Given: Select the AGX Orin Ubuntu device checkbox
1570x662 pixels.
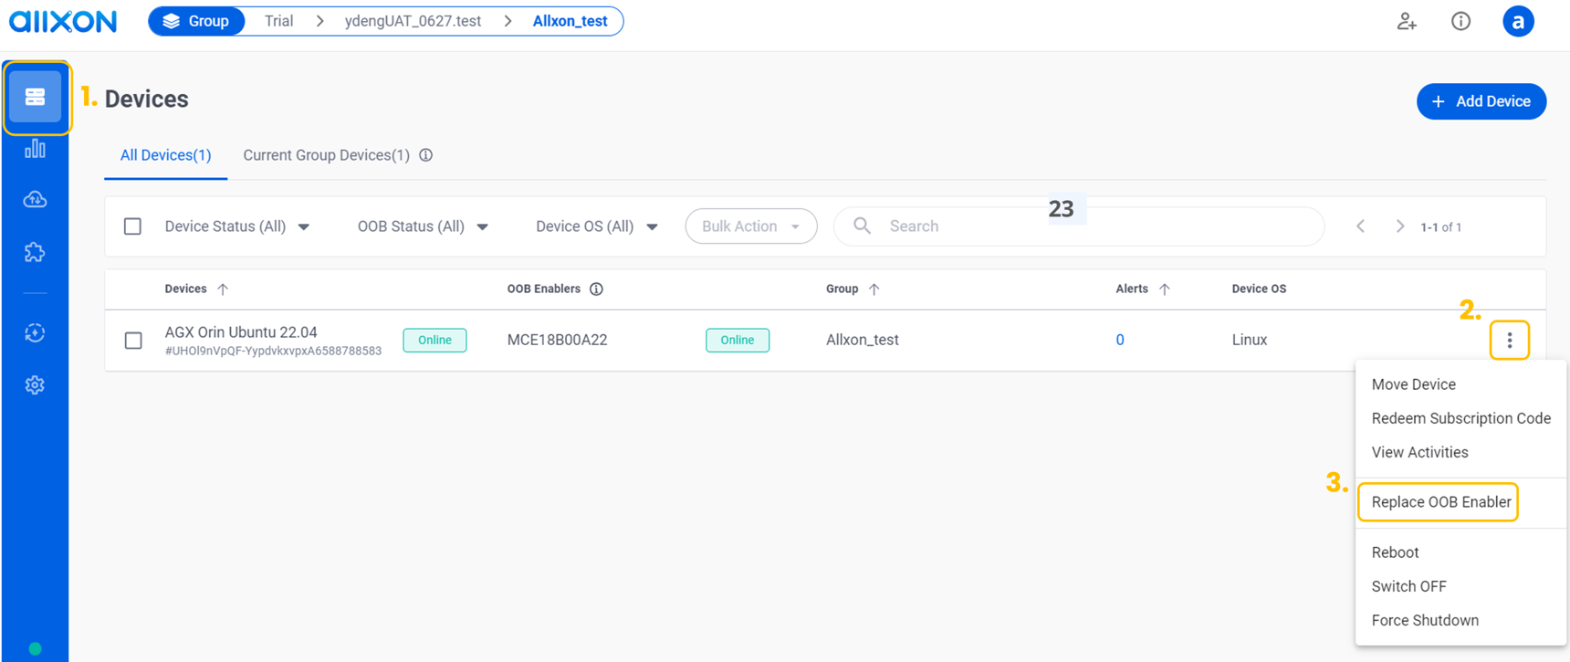Looking at the screenshot, I should click(x=133, y=341).
